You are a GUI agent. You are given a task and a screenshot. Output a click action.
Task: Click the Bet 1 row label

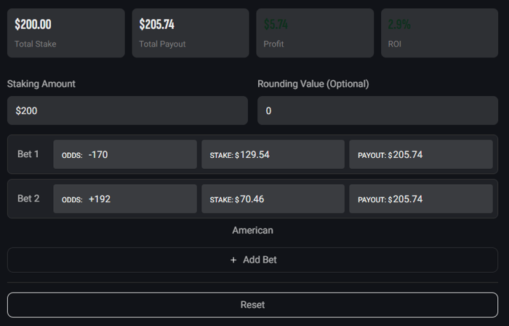click(x=28, y=154)
